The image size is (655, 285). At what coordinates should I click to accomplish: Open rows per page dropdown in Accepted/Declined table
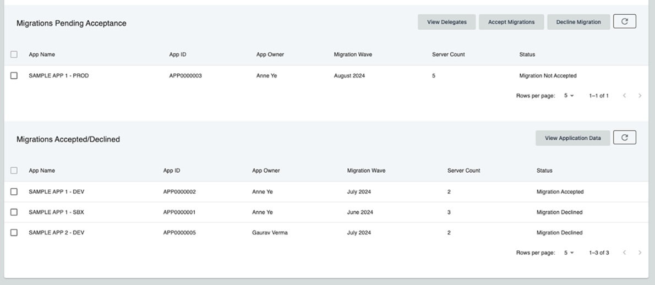click(569, 253)
